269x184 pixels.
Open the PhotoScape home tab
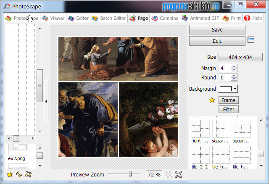pyautogui.click(x=22, y=18)
